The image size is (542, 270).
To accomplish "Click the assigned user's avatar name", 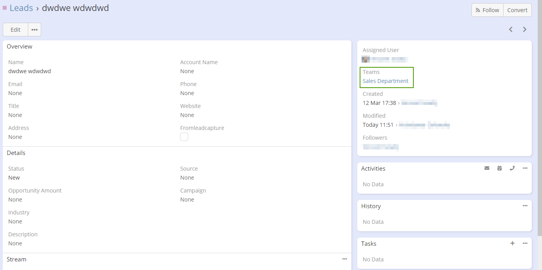I will [x=385, y=59].
